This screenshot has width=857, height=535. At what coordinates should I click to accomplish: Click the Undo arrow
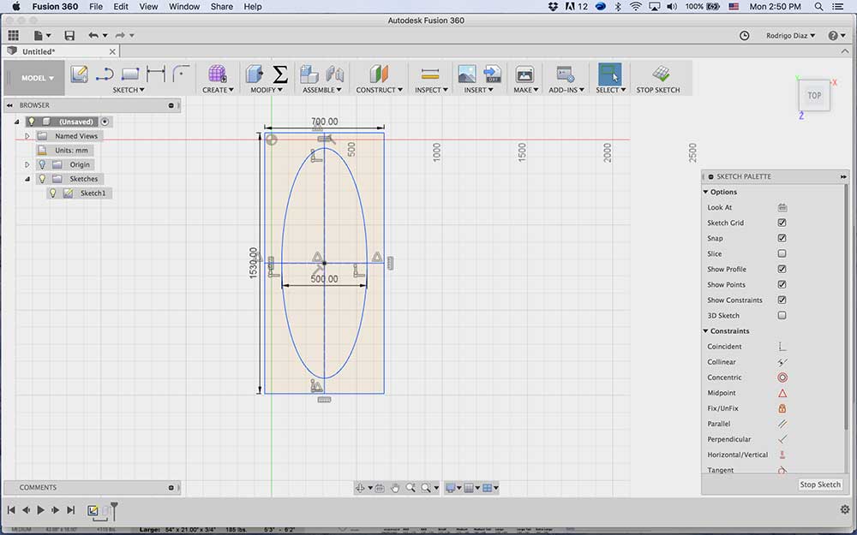[93, 35]
